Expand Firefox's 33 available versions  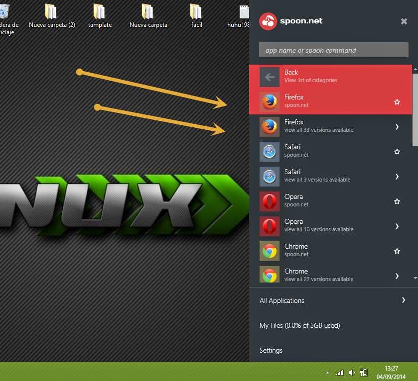pos(397,127)
